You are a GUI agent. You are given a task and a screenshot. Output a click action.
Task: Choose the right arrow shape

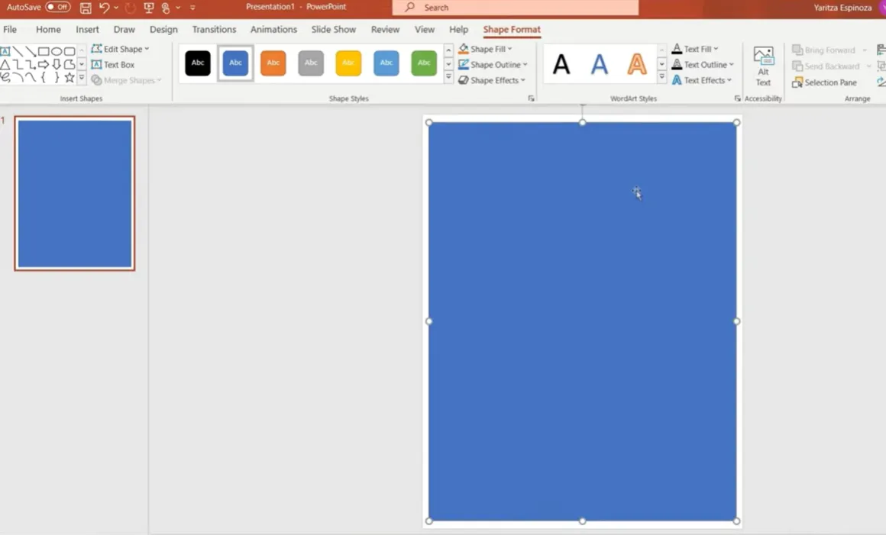tap(44, 65)
